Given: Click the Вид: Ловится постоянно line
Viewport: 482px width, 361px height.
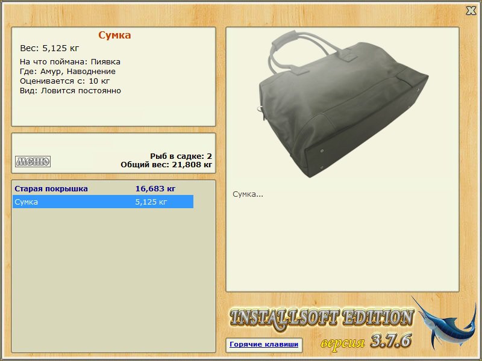Looking at the screenshot, I should coord(70,91).
